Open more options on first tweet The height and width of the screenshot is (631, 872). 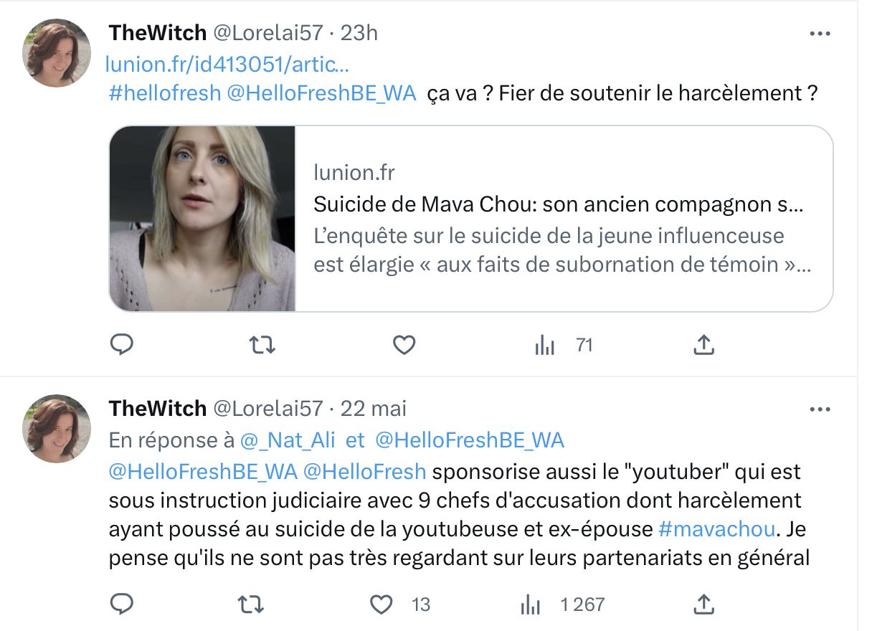(x=820, y=33)
